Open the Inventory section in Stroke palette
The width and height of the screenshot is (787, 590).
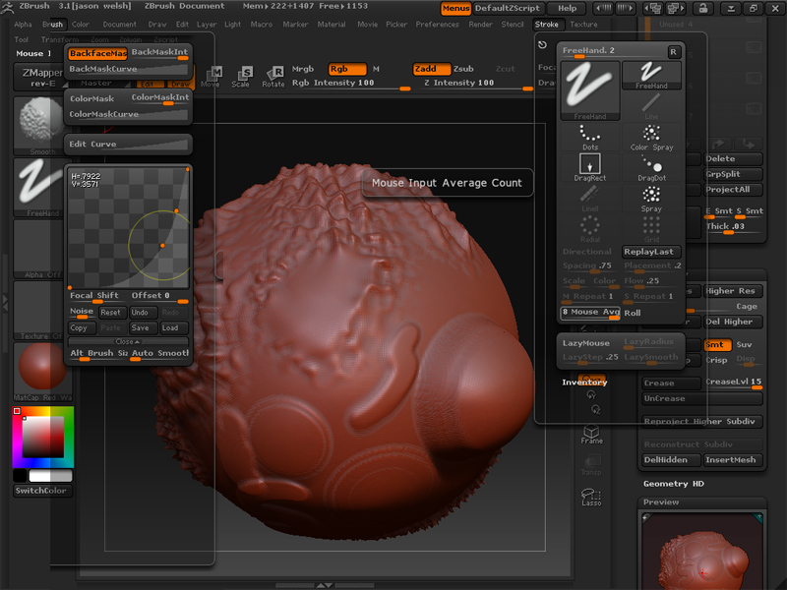coord(584,383)
